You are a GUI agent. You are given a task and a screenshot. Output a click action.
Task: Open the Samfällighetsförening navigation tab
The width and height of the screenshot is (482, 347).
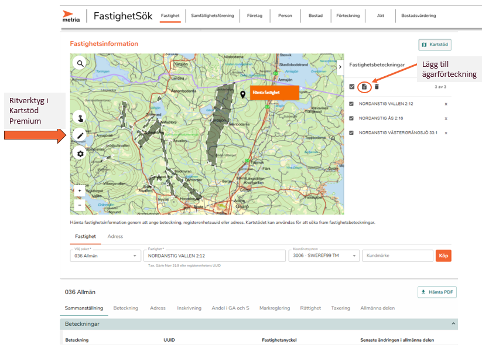[x=213, y=16]
